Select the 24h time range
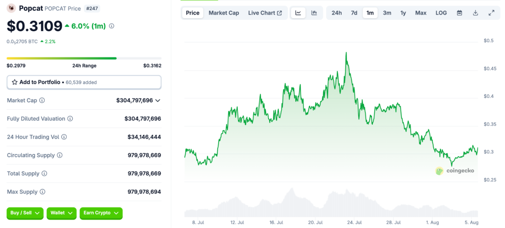Image resolution: width=505 pixels, height=228 pixels. point(336,13)
